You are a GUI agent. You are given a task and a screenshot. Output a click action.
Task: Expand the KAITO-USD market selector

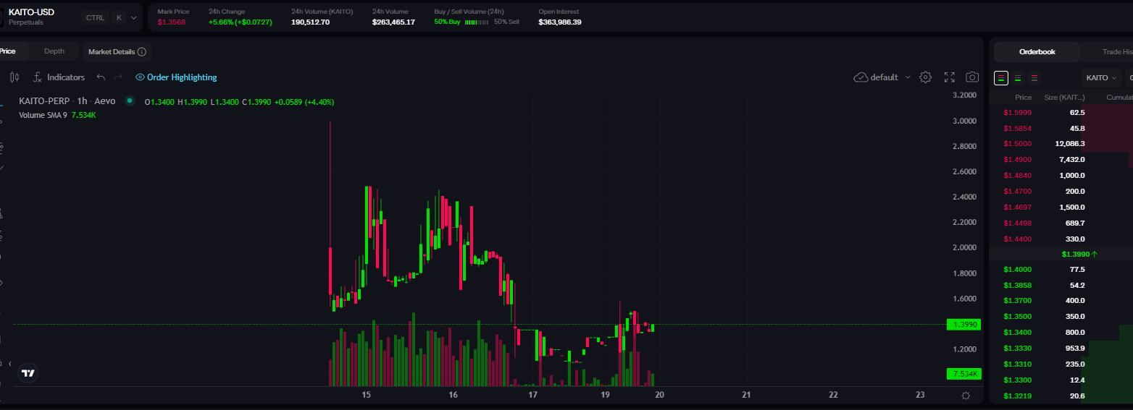[133, 17]
